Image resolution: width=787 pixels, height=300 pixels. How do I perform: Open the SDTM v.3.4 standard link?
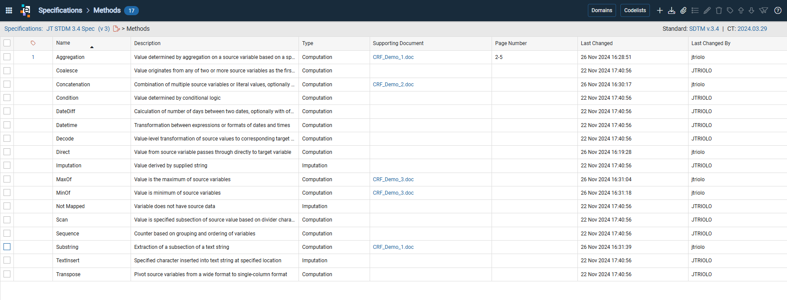(704, 29)
